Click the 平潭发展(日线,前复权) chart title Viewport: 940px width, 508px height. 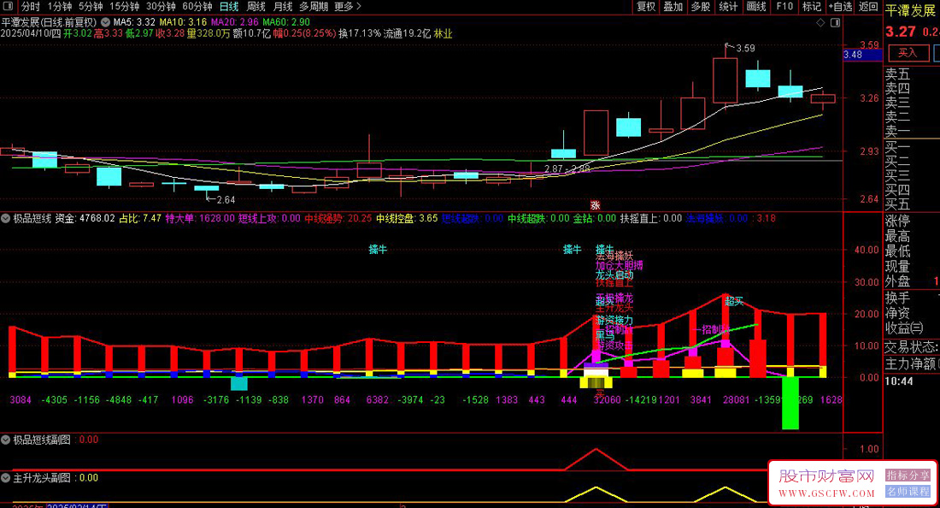[x=50, y=22]
